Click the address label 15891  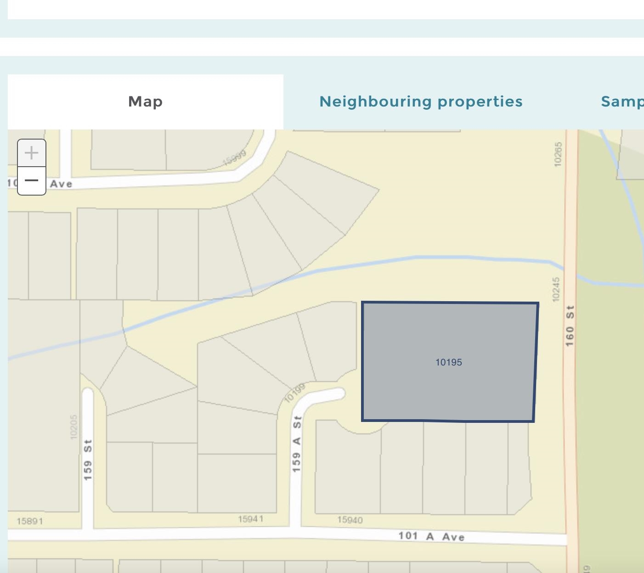[30, 521]
